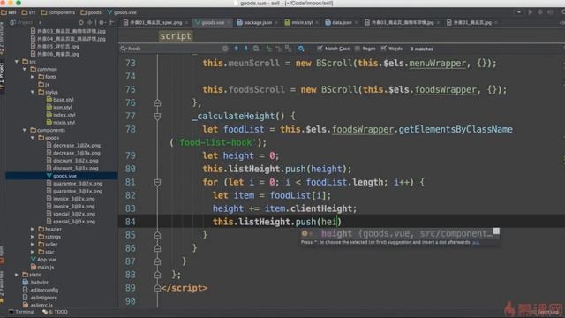
Task: Click line number 84 in the gutter
Action: [x=131, y=222]
